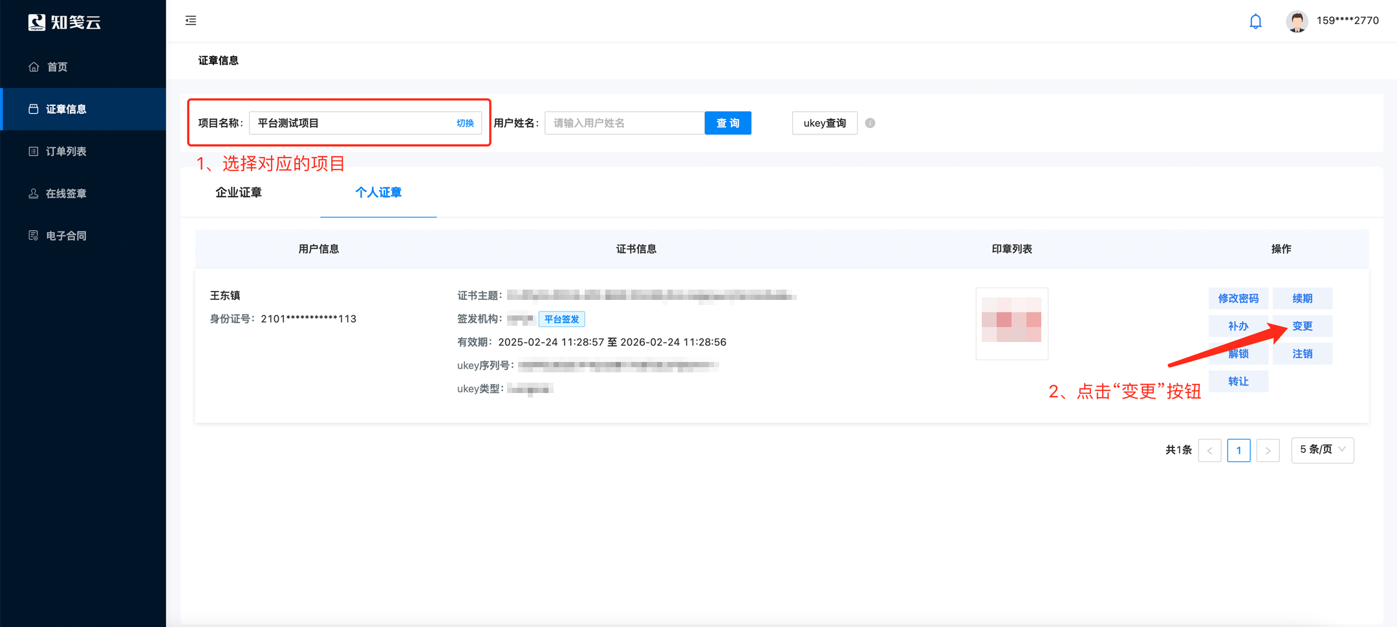This screenshot has height=627, width=1397.
Task: Click the 操作 column header
Action: pos(1281,249)
